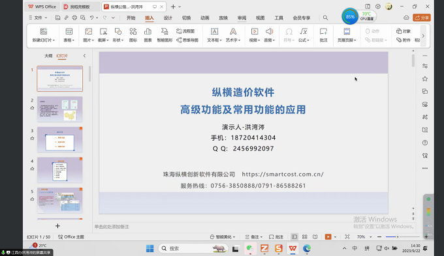Open the 设计 ribbon tab
This screenshot has height=256, width=444.
(x=168, y=18)
